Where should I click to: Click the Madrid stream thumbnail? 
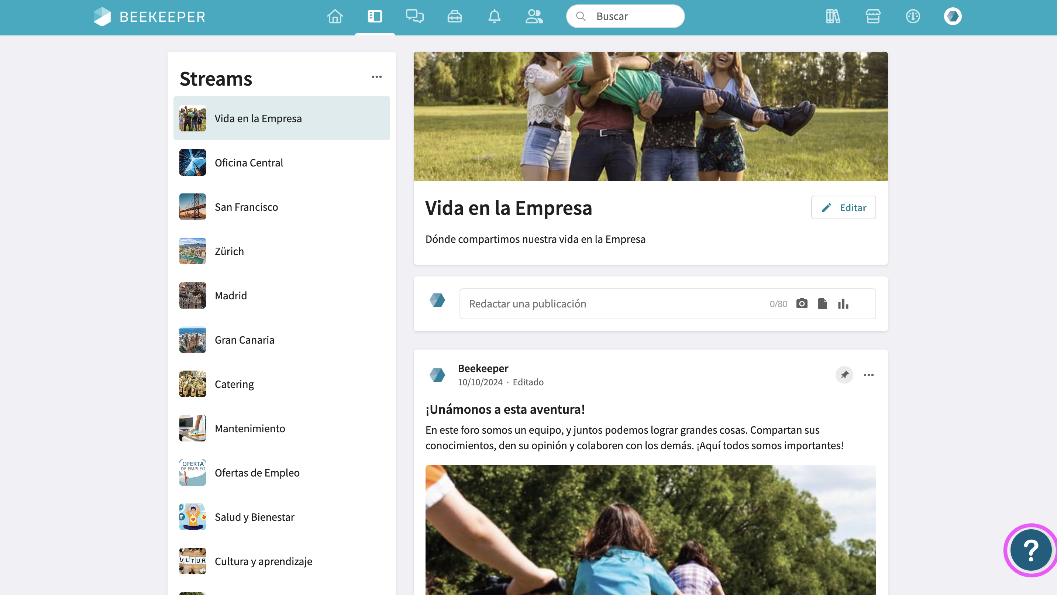coord(192,295)
